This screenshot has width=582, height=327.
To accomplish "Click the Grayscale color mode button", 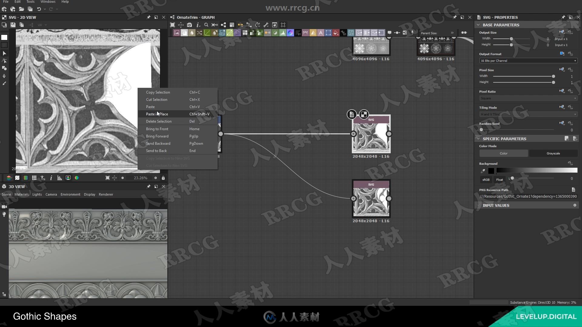I will 553,153.
